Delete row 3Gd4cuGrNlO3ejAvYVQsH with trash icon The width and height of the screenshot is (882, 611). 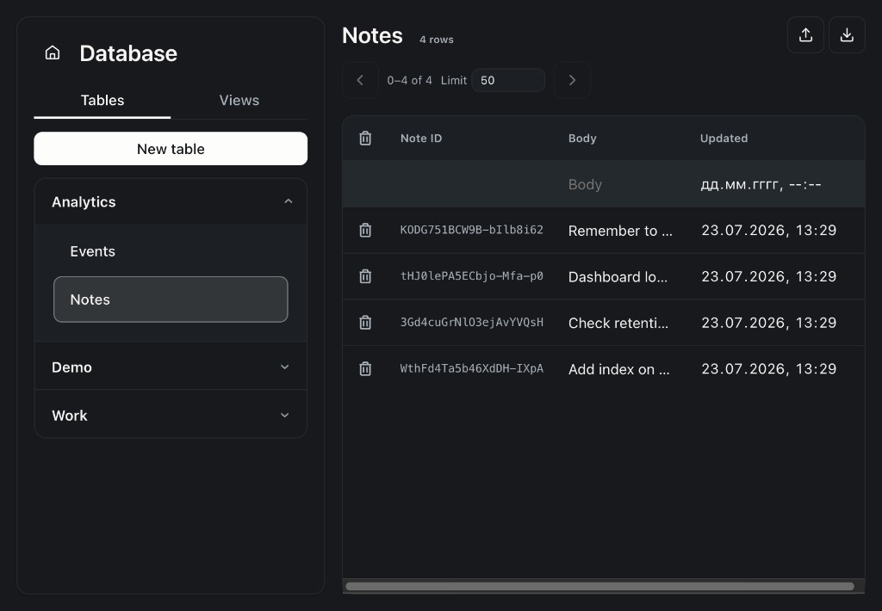coord(365,322)
